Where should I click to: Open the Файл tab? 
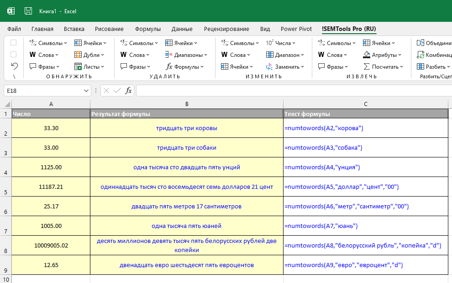[x=14, y=29]
